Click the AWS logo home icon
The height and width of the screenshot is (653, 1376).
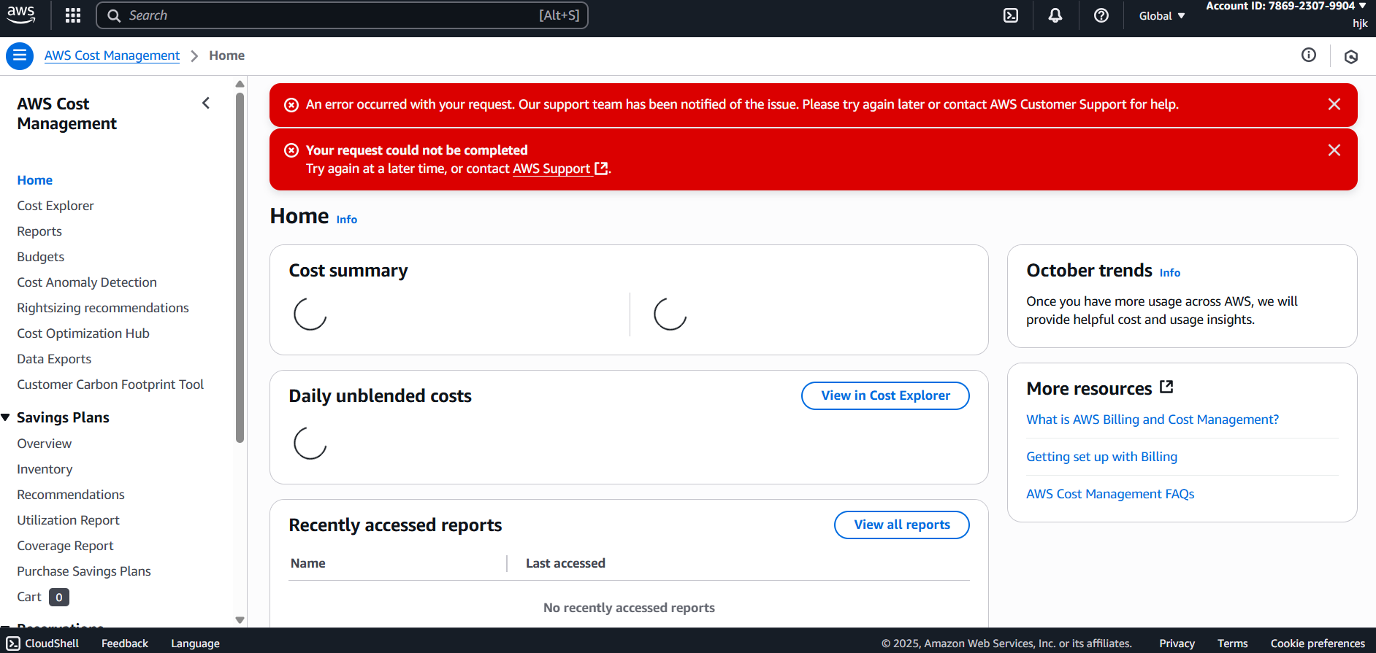(x=21, y=15)
